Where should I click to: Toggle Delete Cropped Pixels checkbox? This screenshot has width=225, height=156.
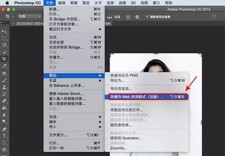(x=147, y=17)
